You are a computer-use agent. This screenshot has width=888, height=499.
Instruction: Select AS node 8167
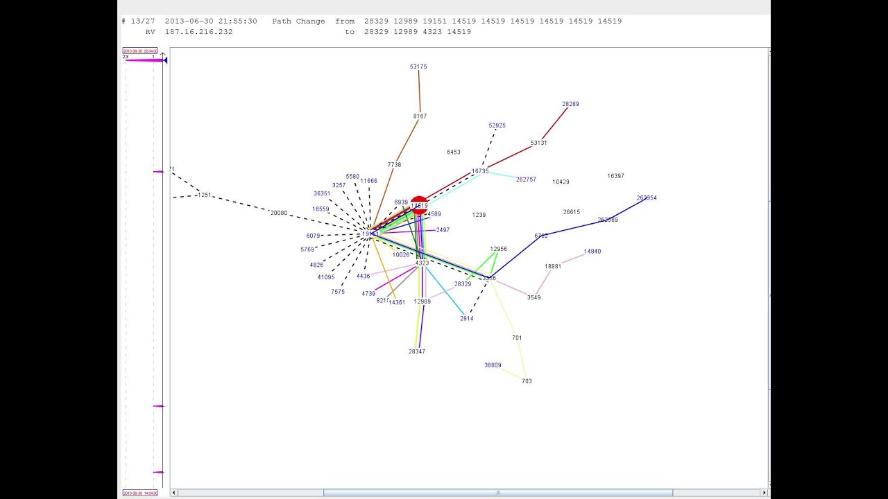click(420, 116)
